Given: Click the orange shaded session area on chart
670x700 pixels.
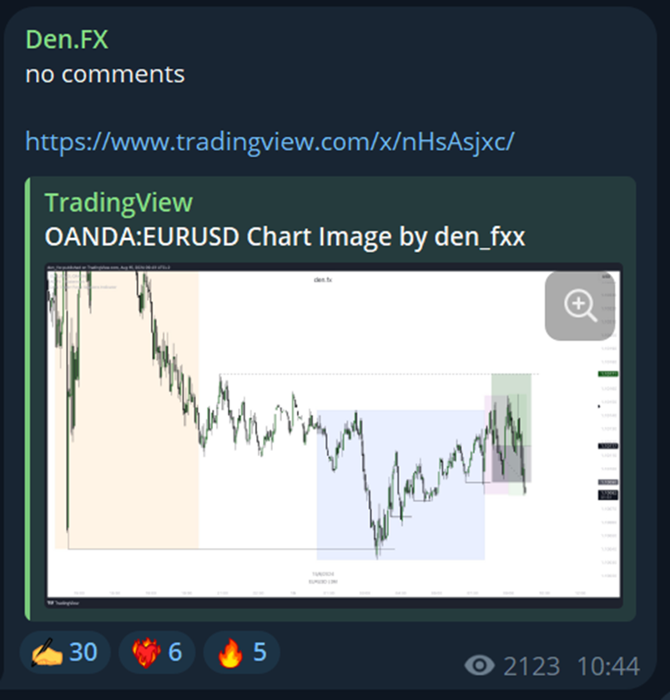Looking at the screenshot, I should (126, 410).
